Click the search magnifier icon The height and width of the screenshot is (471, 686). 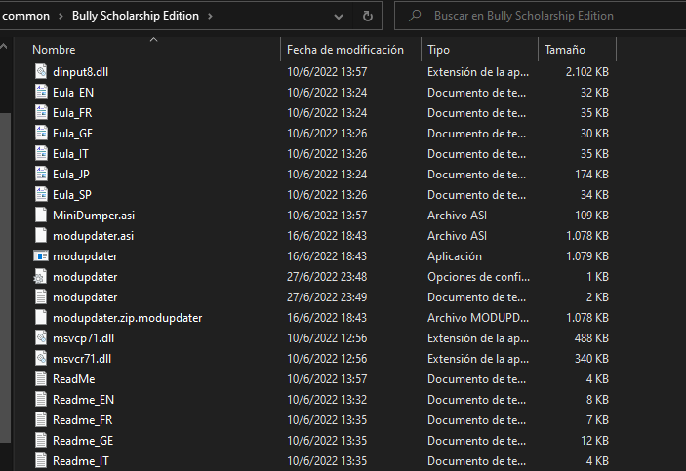click(415, 16)
